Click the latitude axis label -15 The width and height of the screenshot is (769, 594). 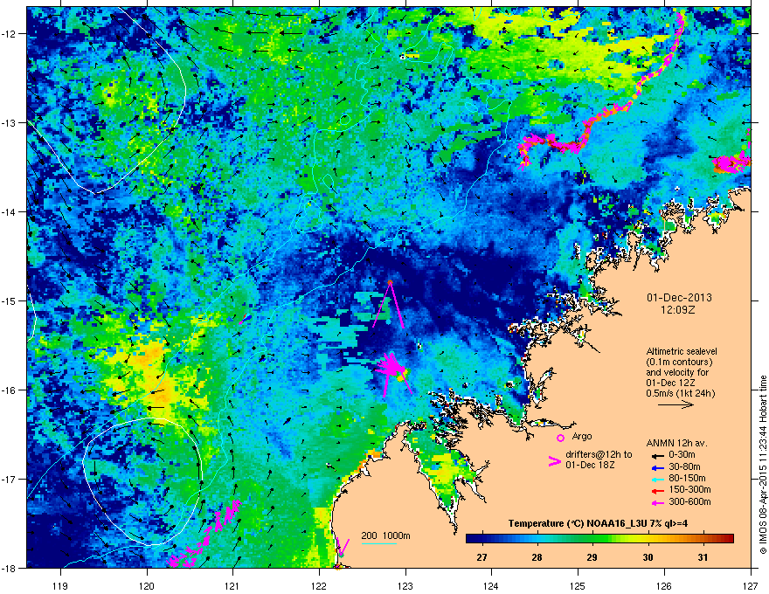10,300
